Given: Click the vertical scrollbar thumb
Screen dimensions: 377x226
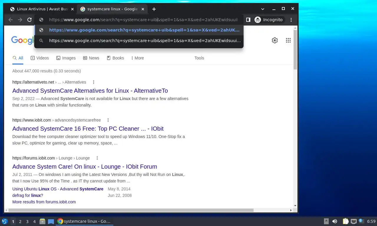Looking at the screenshot, I should (295, 49).
